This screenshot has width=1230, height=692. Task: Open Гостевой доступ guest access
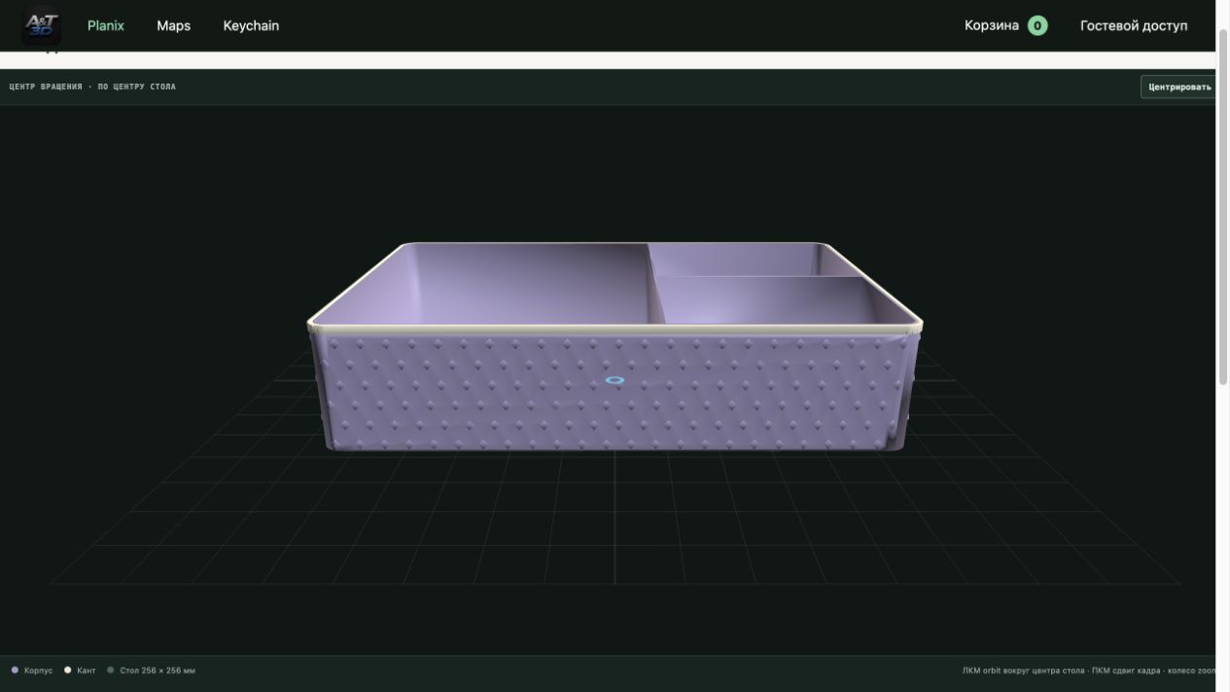click(x=1134, y=25)
